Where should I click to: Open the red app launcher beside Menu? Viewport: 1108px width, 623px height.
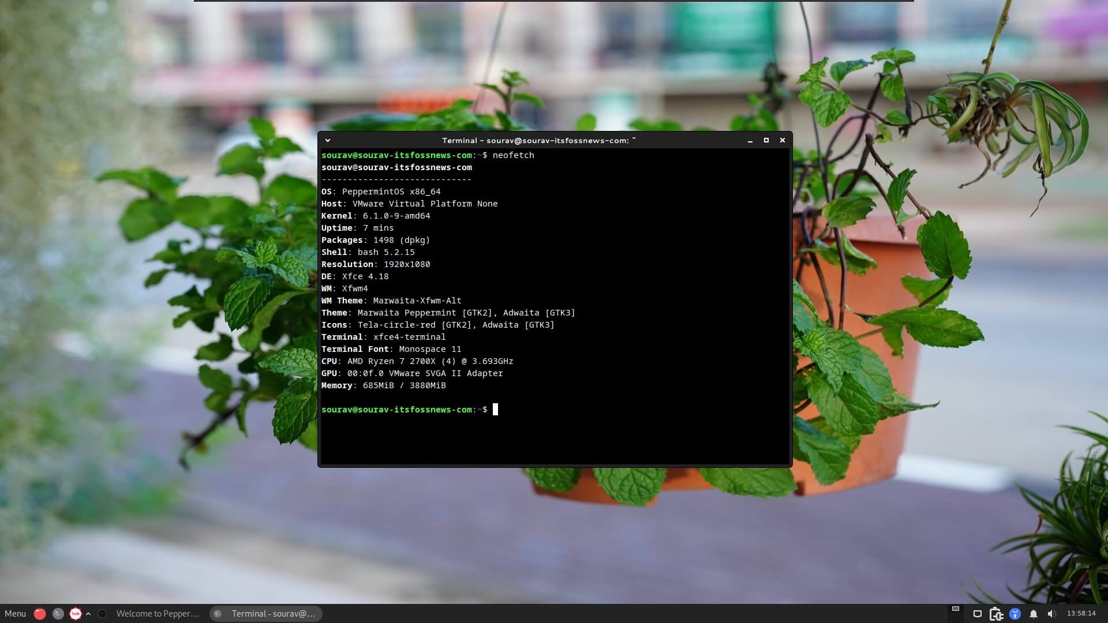click(x=40, y=614)
